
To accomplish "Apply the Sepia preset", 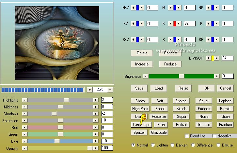I will [x=181, y=117].
